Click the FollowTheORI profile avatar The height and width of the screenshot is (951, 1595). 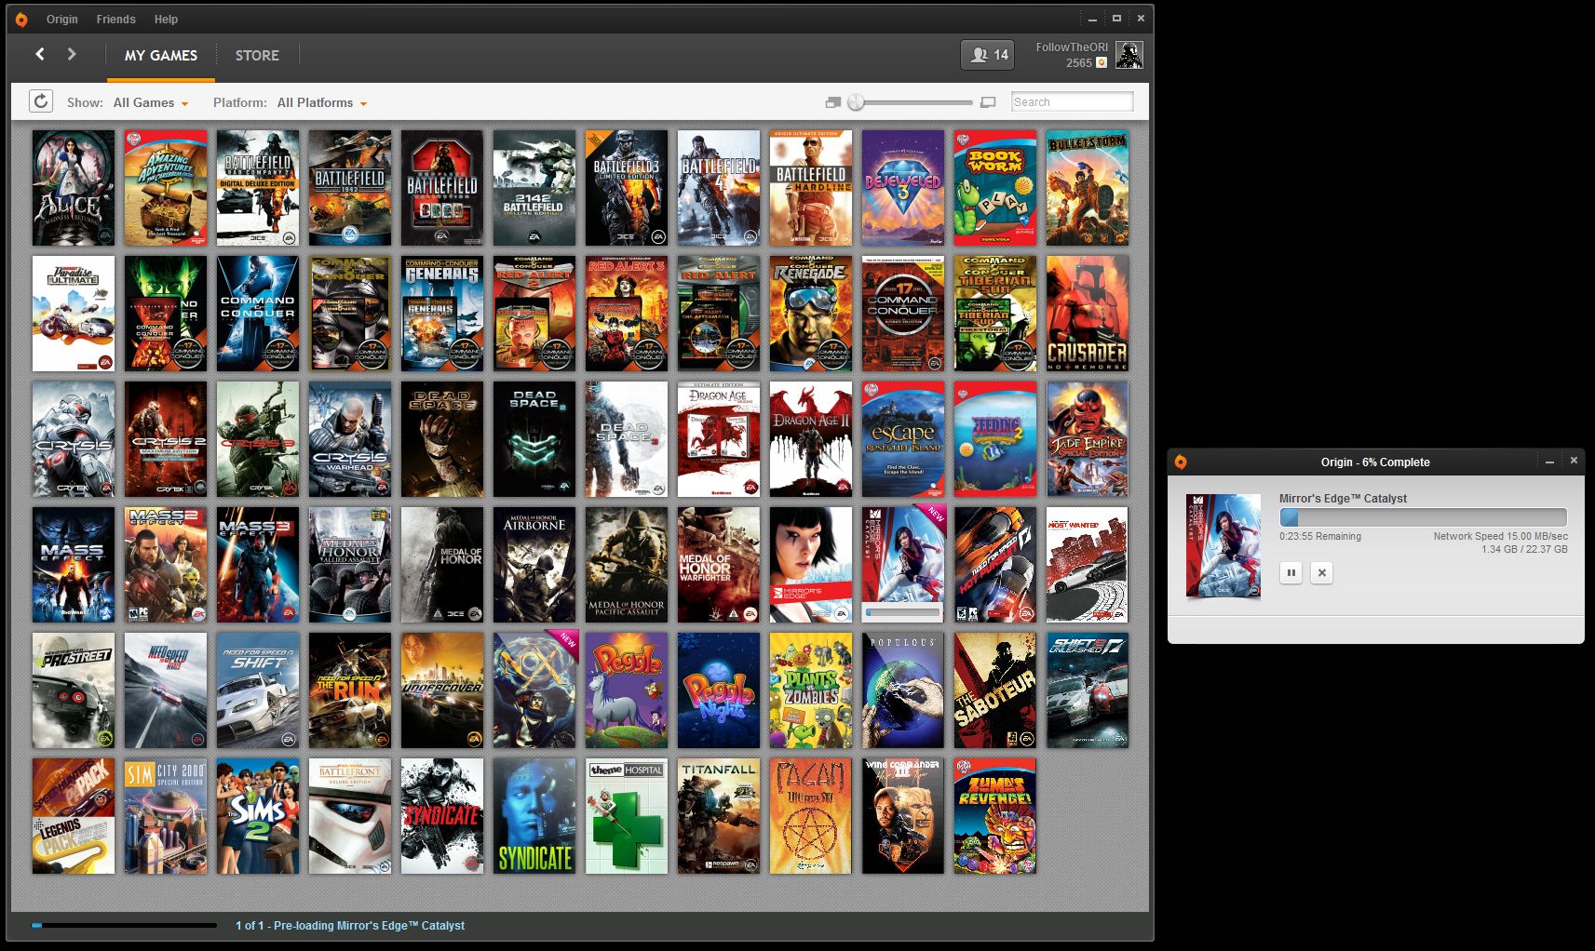[x=1129, y=55]
